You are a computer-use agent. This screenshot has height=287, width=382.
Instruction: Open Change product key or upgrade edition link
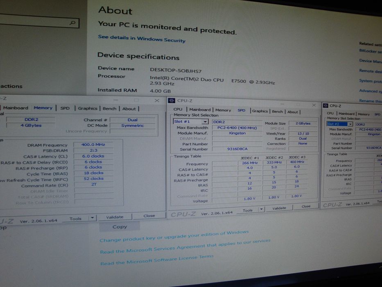pos(174,236)
